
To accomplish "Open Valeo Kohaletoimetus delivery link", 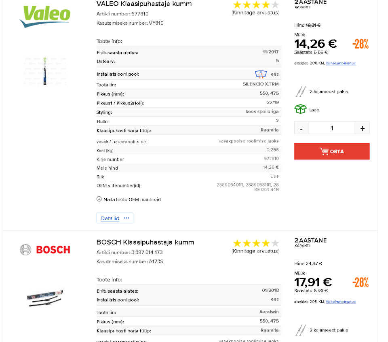I will (x=341, y=63).
